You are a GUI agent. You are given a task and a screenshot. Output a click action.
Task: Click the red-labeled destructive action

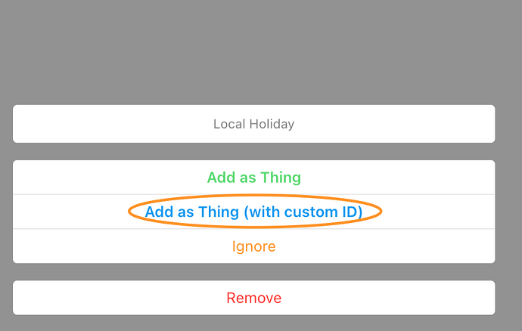click(x=253, y=298)
